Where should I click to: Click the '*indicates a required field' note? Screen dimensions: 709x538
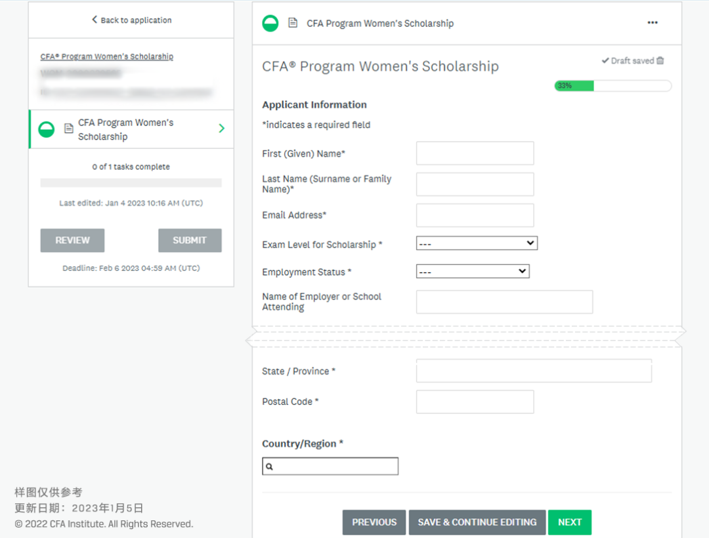click(316, 125)
